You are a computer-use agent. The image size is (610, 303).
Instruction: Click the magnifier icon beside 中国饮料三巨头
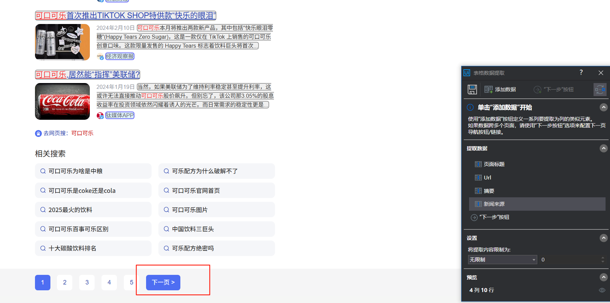(x=166, y=229)
